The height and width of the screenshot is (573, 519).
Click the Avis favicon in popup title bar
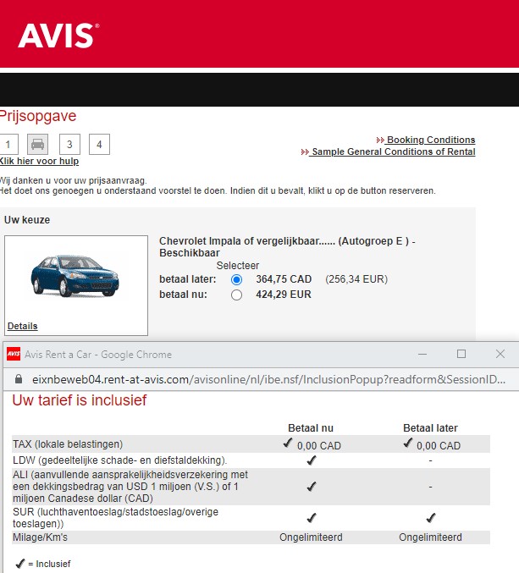click(14, 354)
